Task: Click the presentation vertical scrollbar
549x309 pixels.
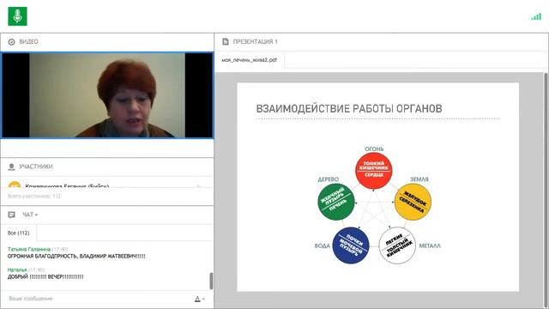Action: pyautogui.click(x=546, y=189)
